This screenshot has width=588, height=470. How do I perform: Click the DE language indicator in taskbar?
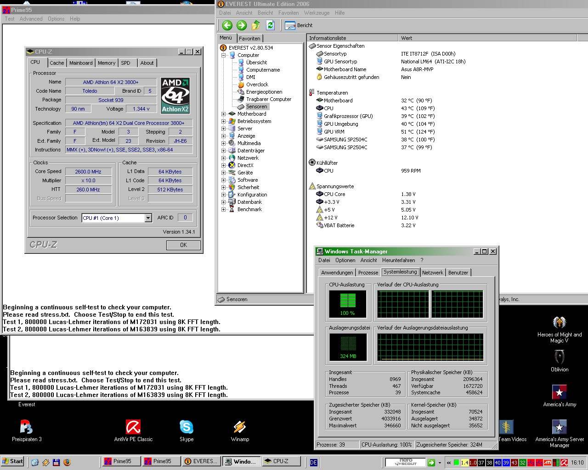(313, 463)
